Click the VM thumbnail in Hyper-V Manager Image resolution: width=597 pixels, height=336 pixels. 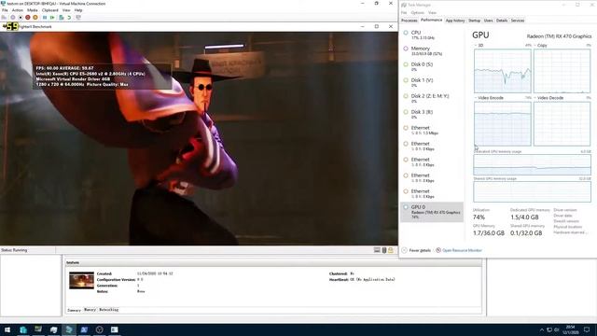click(81, 280)
